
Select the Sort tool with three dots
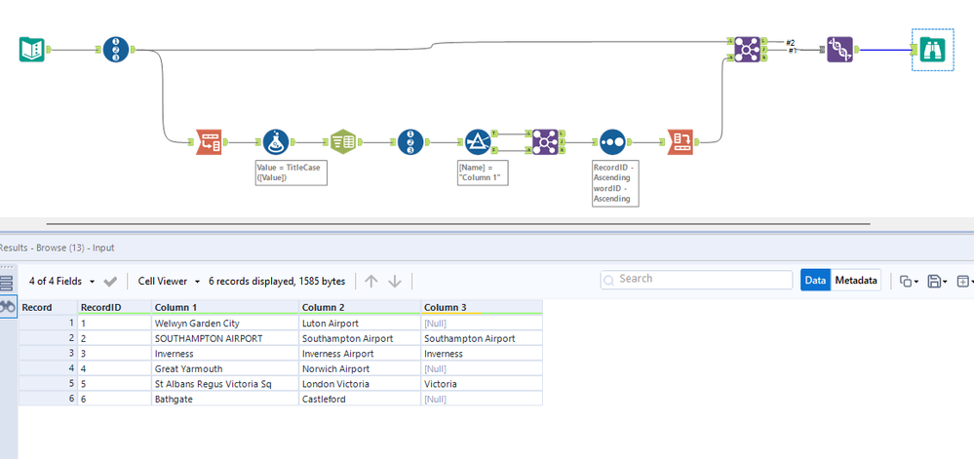[612, 142]
